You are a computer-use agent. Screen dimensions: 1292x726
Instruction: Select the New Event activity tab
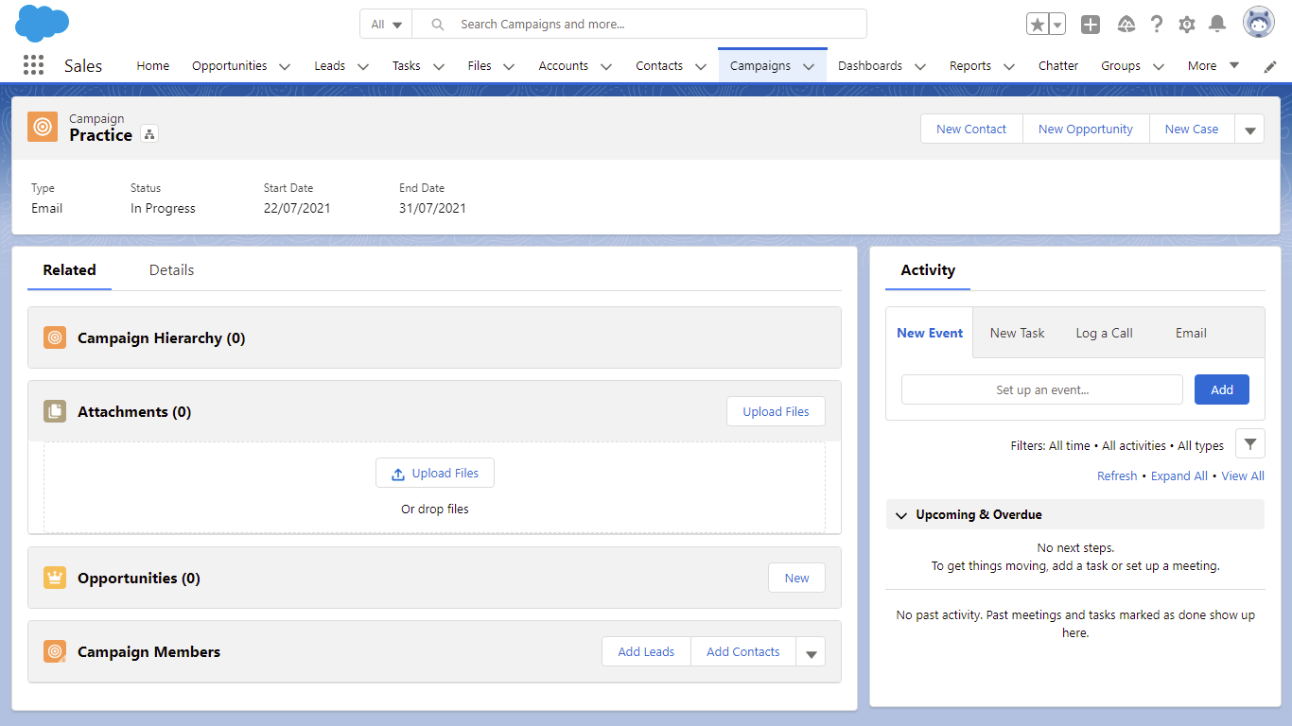tap(930, 333)
